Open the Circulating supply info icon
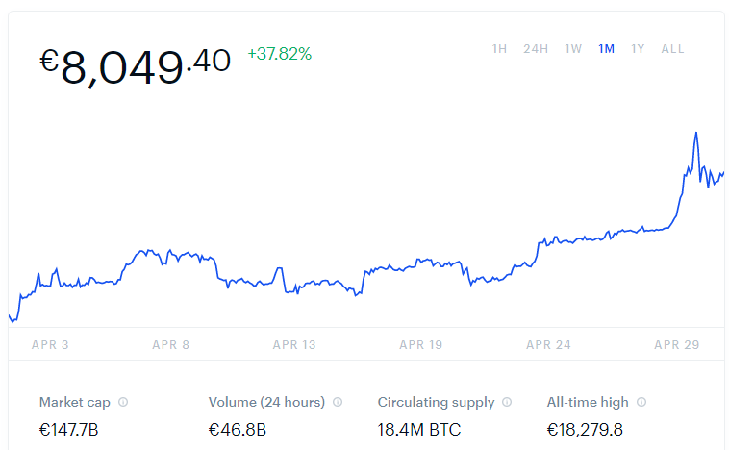Image resolution: width=729 pixels, height=450 pixels. point(507,402)
